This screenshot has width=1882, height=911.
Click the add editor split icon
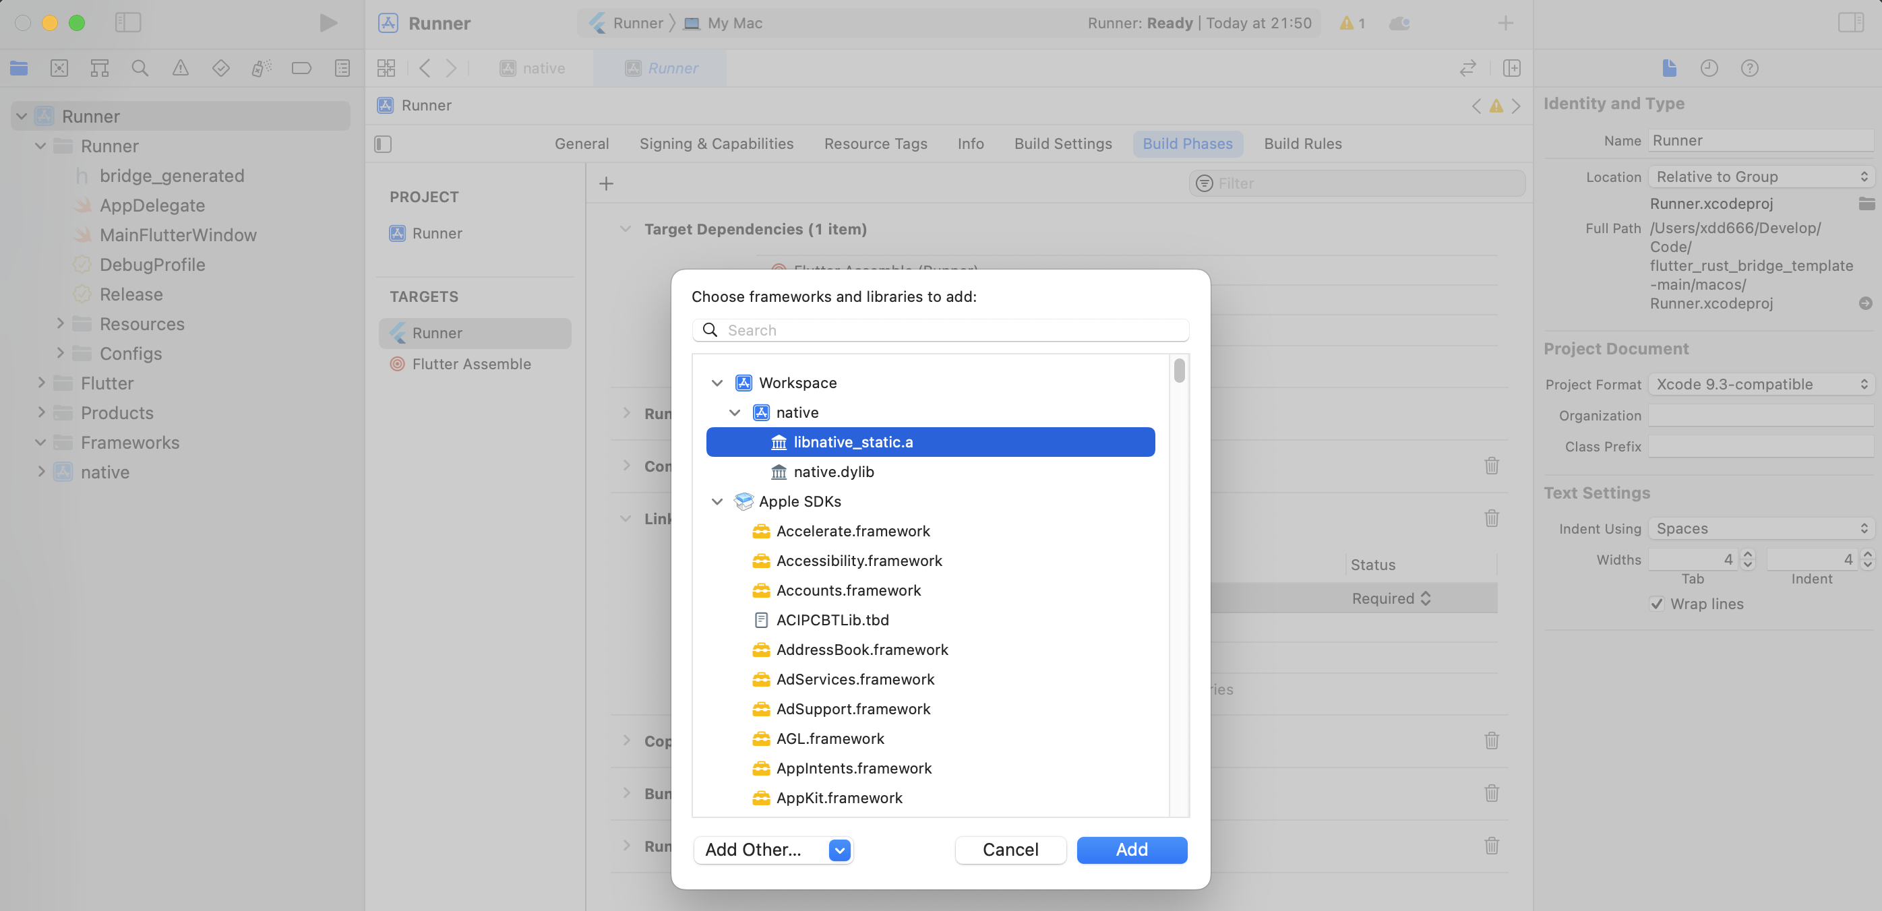pyautogui.click(x=1511, y=68)
